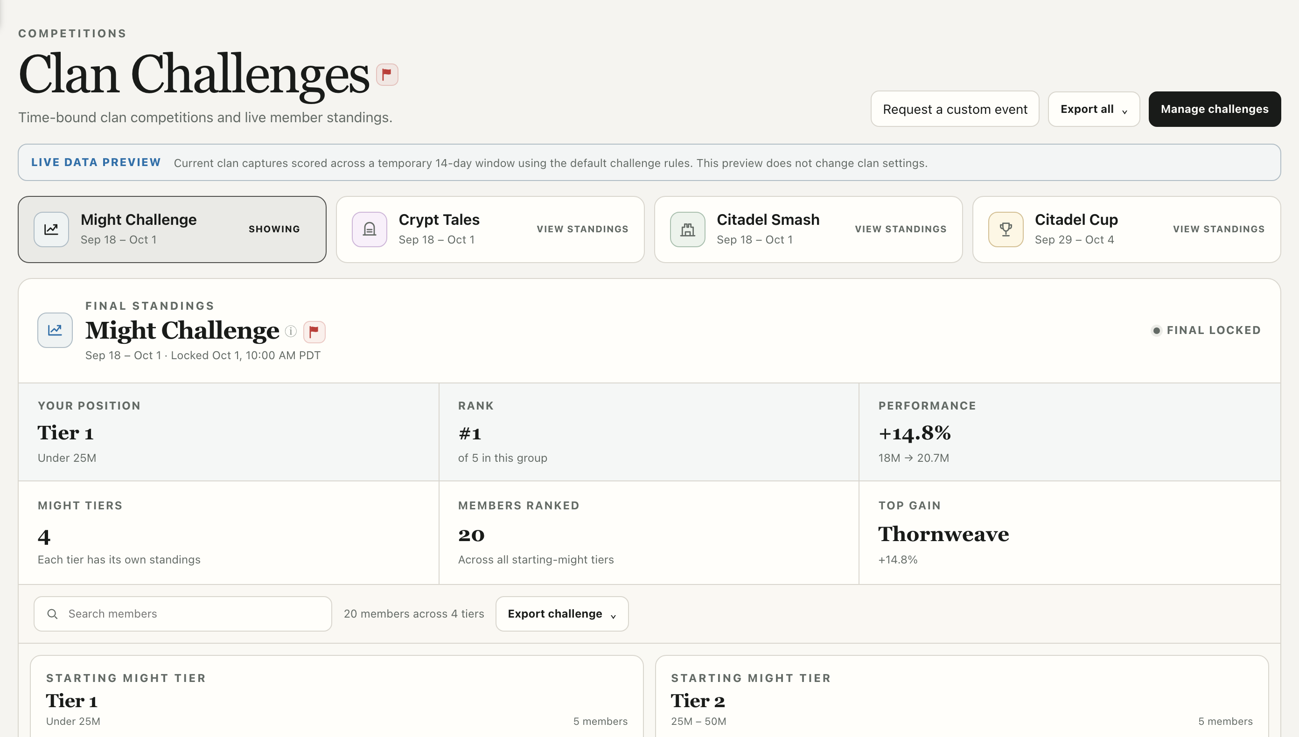
Task: Click the #1 rank value
Action: tap(469, 434)
